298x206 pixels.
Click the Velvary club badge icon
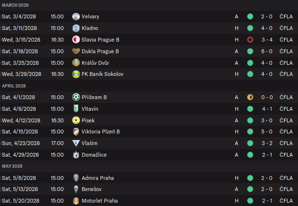76,16
